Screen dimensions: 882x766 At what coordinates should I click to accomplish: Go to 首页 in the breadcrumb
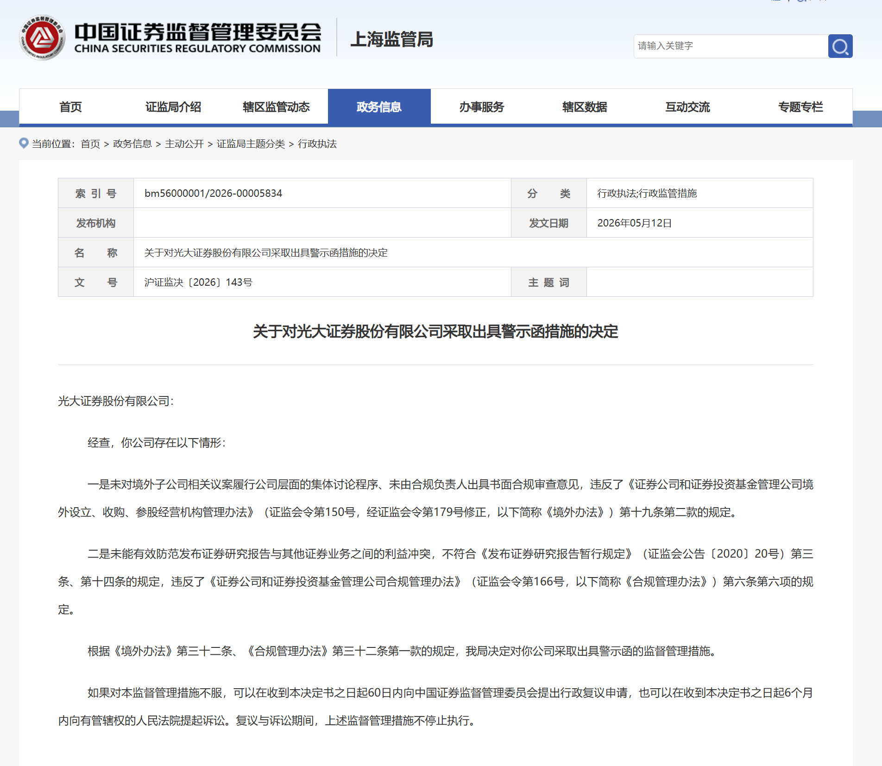[90, 144]
